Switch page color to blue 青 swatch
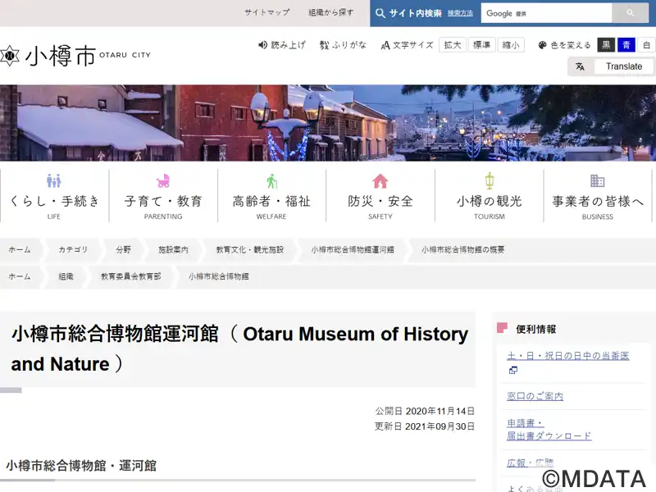 [x=626, y=45]
